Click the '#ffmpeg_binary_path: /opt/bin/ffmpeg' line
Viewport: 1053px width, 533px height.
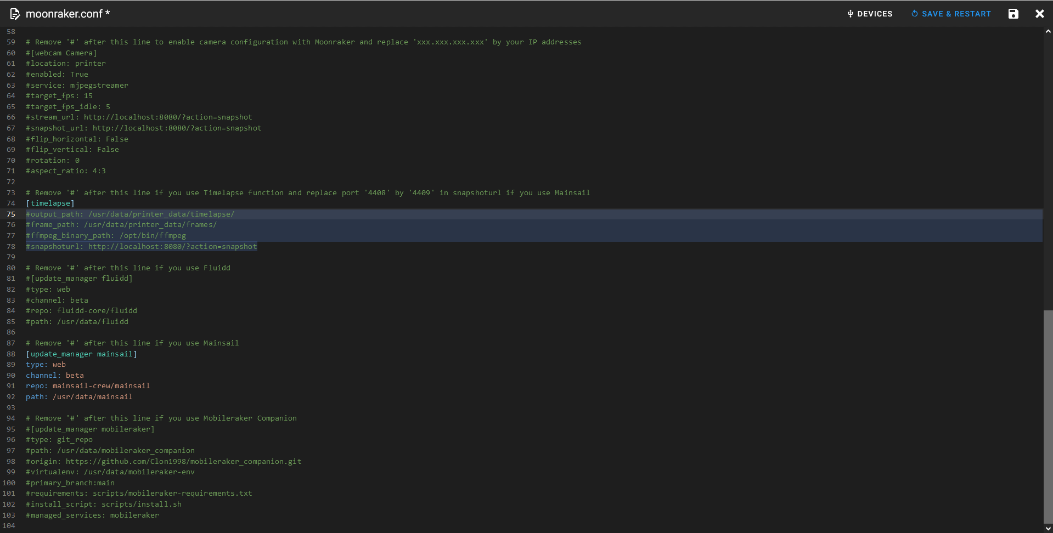tap(106, 236)
